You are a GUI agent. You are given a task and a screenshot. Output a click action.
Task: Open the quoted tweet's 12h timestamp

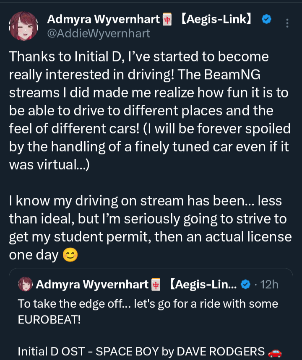269,285
